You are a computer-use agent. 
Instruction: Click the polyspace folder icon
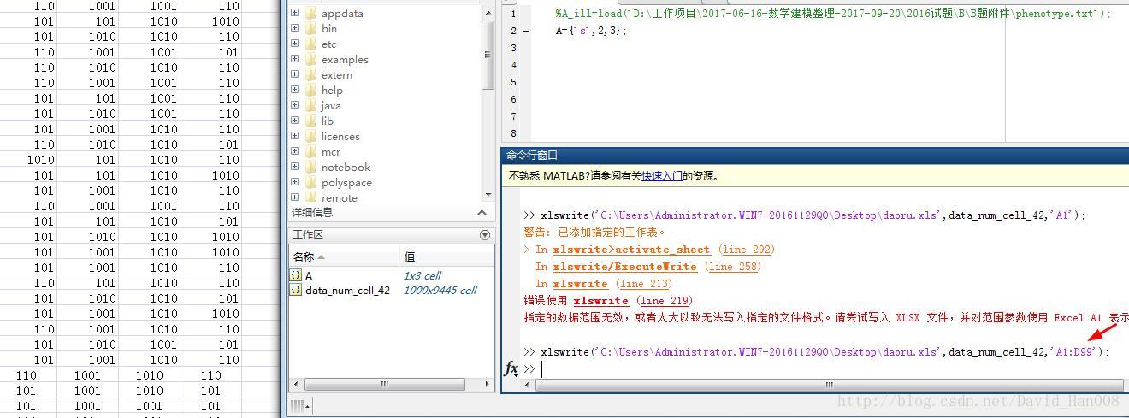click(310, 182)
